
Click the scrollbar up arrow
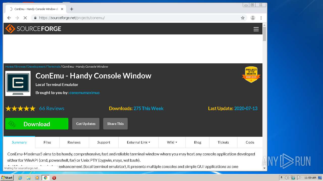[264, 25]
